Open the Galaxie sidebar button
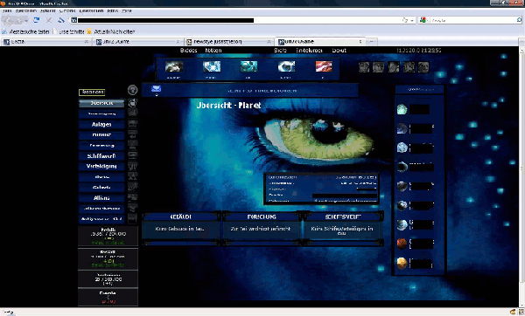The width and height of the screenshot is (525, 316). pyautogui.click(x=101, y=188)
